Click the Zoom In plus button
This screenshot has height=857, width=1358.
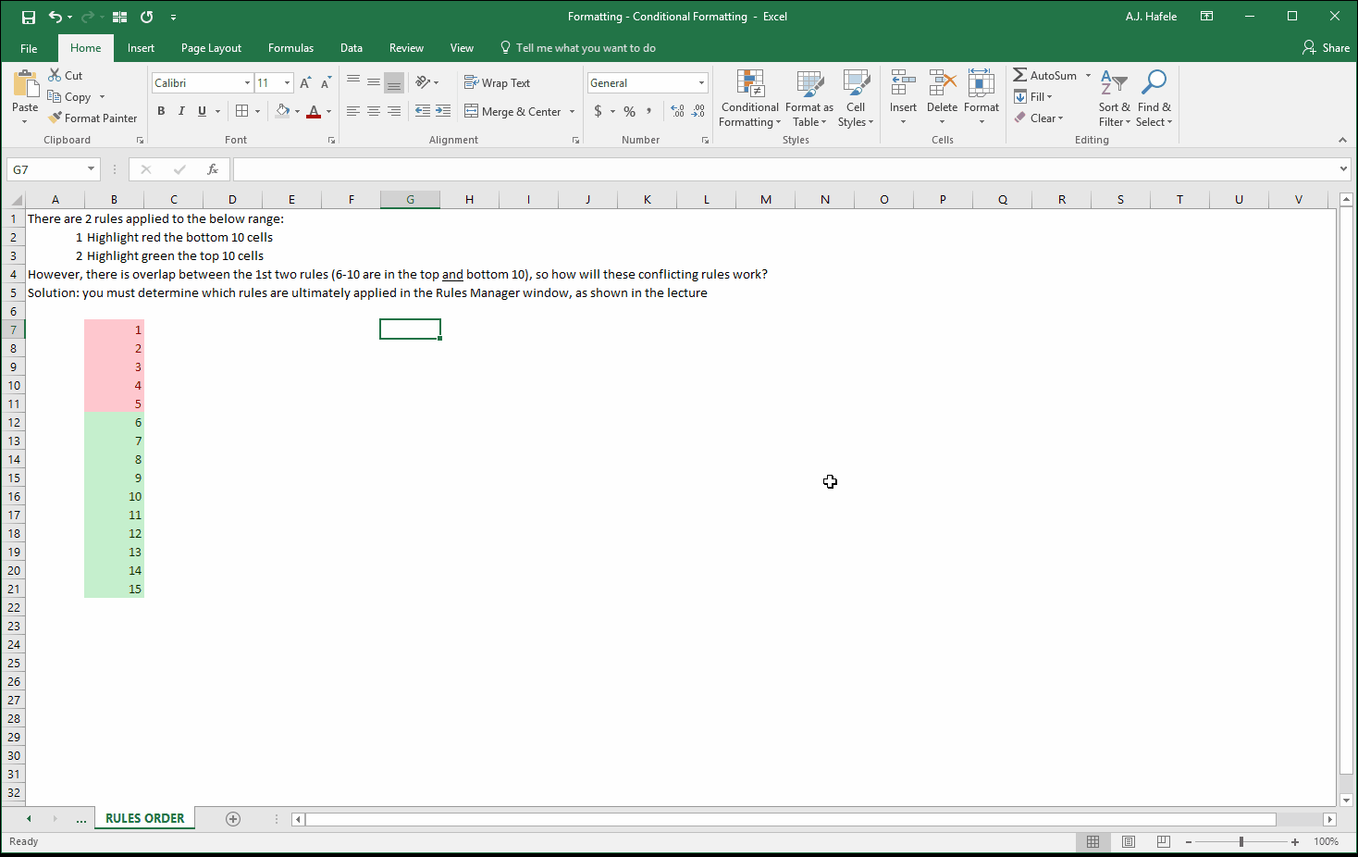pyautogui.click(x=1295, y=841)
